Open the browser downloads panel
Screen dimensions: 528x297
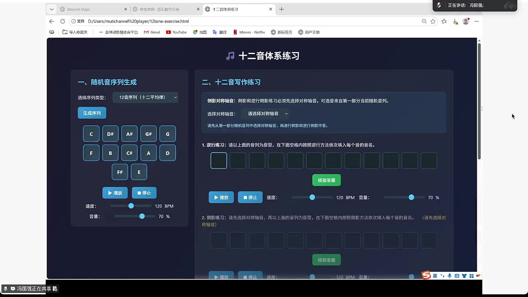[x=455, y=21]
